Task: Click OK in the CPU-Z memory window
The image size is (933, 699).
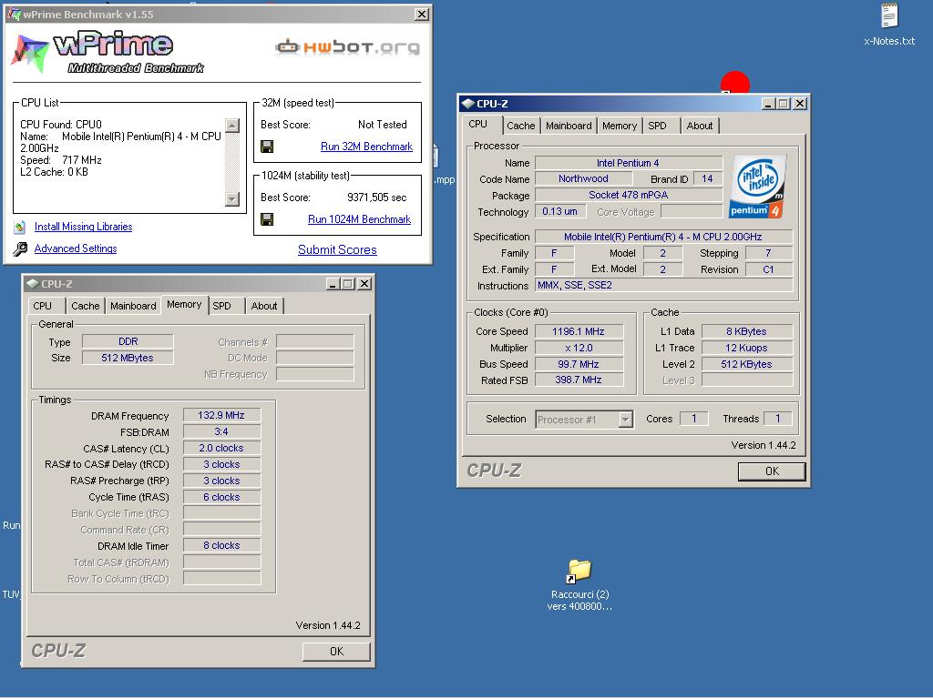Action: (336, 652)
